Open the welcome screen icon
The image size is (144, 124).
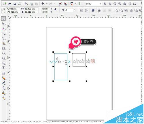point(80,4)
